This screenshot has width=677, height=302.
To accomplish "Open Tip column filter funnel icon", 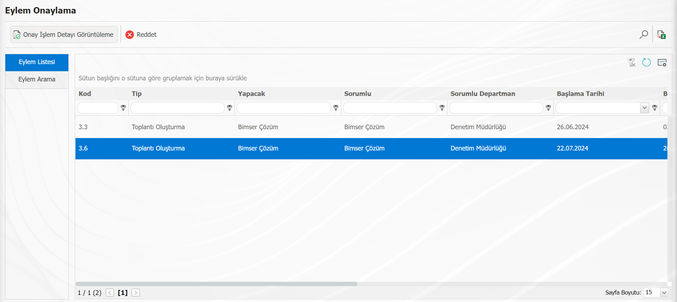I will (x=230, y=108).
